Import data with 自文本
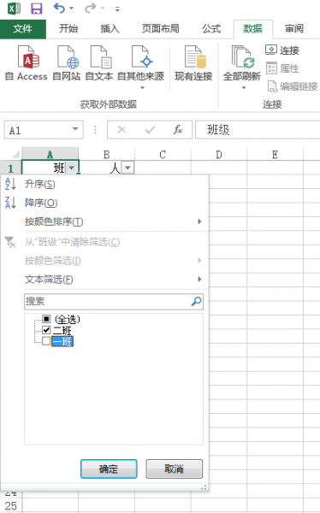This screenshot has height=513, width=320. coord(99,63)
